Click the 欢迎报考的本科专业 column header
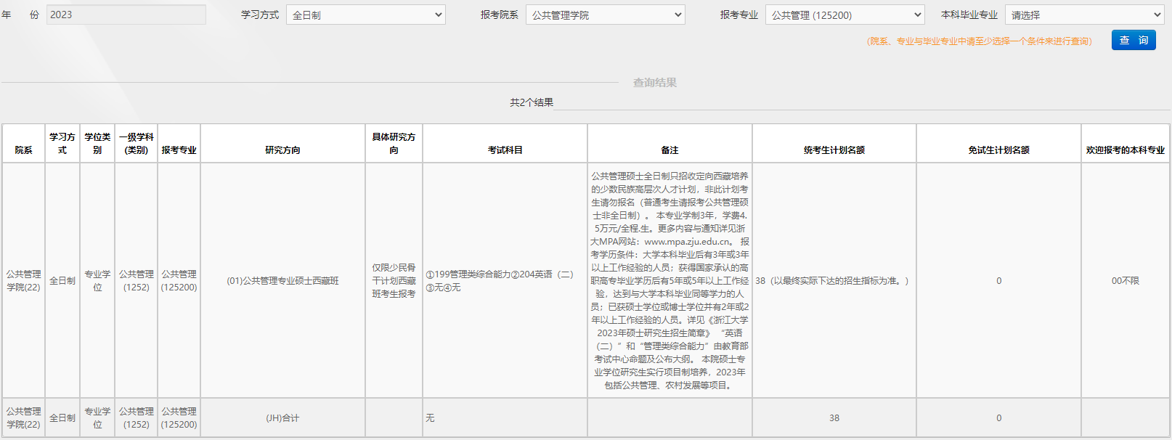This screenshot has width=1172, height=440. [1125, 150]
